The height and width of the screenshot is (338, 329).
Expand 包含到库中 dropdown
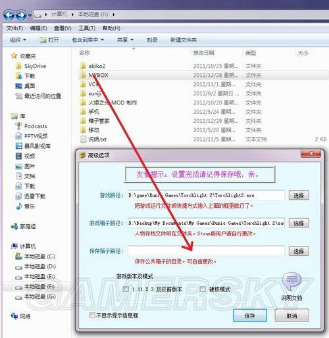88,40
